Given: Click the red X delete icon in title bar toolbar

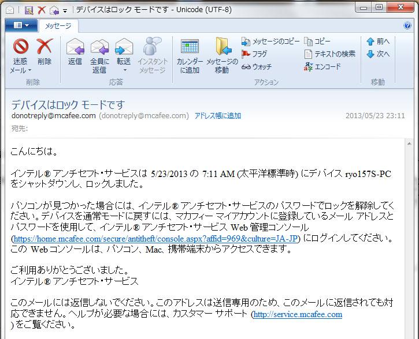Looking at the screenshot, I should pos(42,10).
